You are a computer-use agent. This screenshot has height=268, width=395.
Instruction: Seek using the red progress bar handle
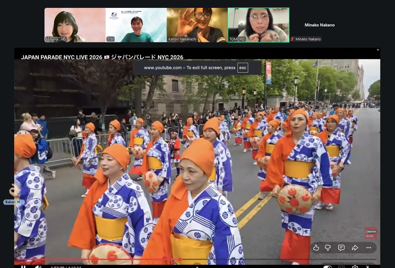click(x=180, y=259)
